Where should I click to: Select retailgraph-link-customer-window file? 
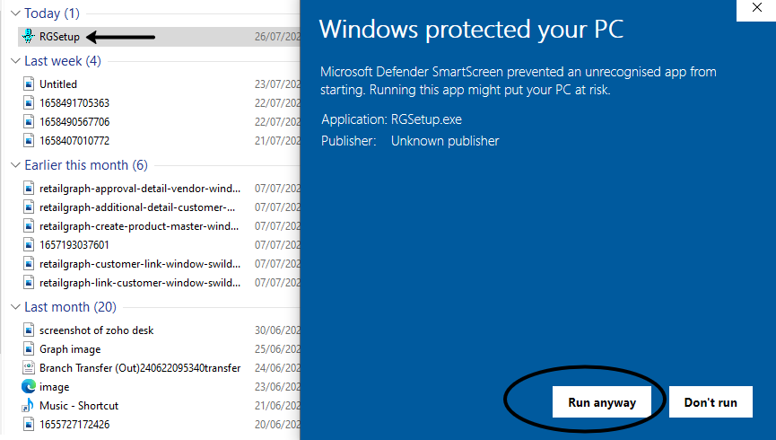[x=160, y=283]
